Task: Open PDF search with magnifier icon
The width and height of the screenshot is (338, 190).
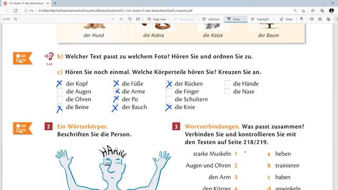Action: pos(15,19)
